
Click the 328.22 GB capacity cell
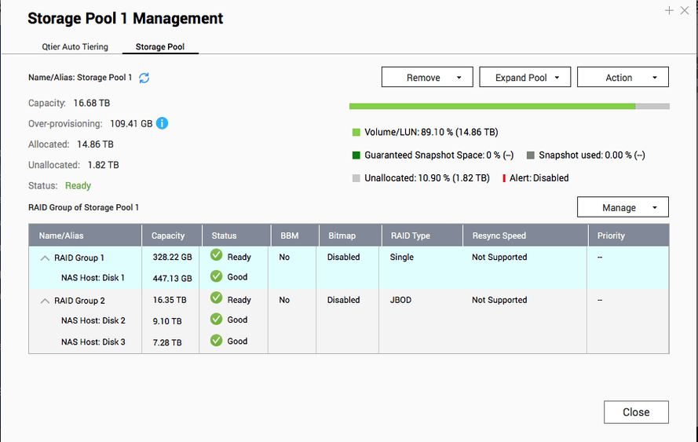172,258
